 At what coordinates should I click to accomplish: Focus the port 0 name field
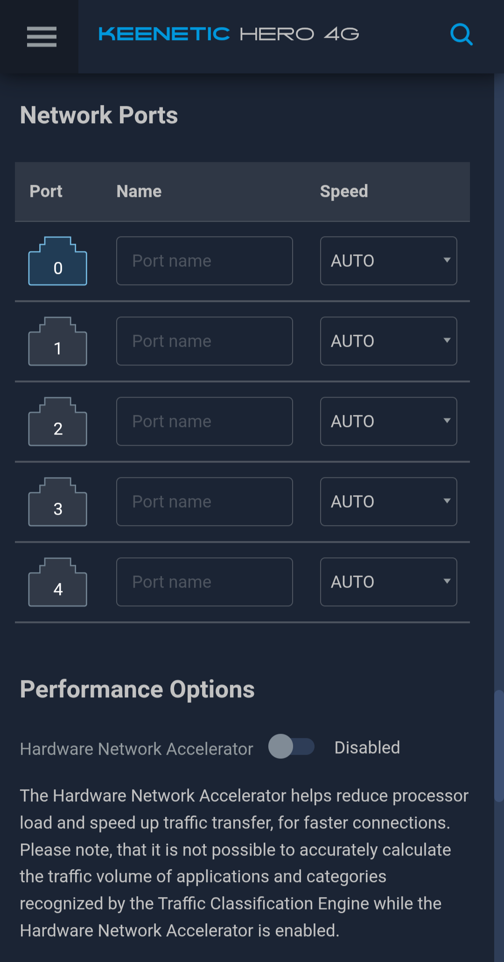tap(204, 261)
